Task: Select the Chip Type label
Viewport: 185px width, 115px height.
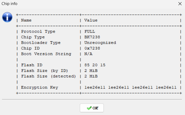Action: click(x=33, y=37)
